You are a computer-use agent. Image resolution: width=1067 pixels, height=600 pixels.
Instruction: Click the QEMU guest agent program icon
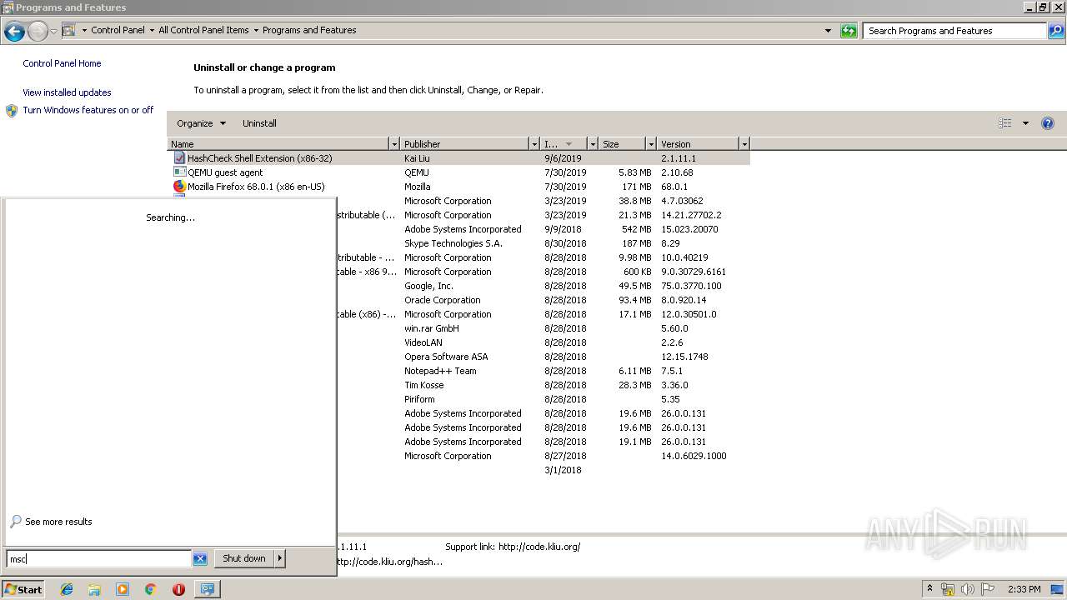179,172
